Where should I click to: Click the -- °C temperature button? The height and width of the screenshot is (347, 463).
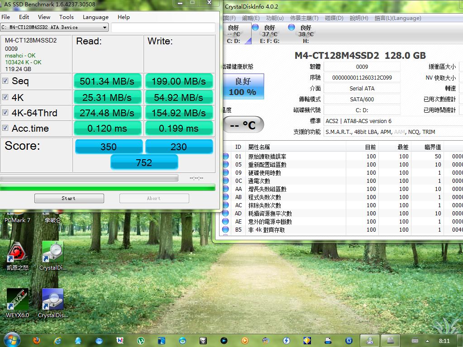[x=243, y=125]
